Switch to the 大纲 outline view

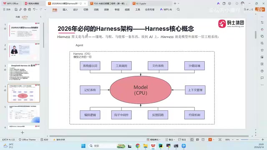tap(18, 17)
